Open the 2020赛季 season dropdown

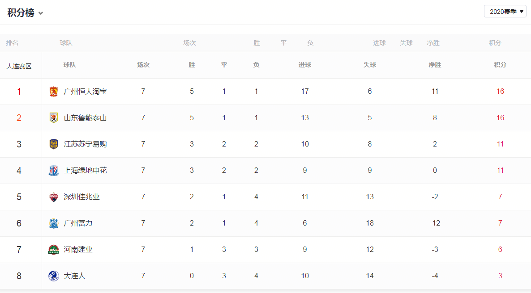point(505,12)
